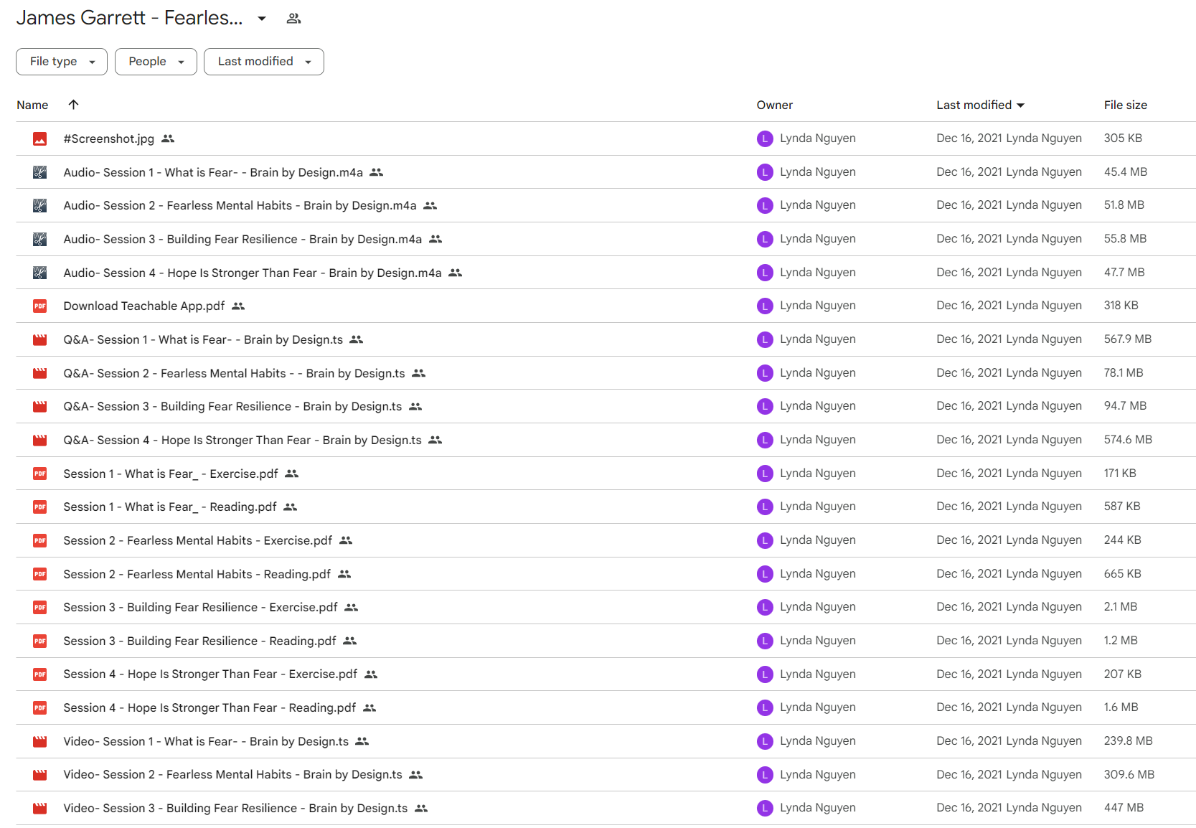The height and width of the screenshot is (828, 1196).
Task: Click PDF icon of Session 3 Exercise.pdf
Action: (x=40, y=608)
